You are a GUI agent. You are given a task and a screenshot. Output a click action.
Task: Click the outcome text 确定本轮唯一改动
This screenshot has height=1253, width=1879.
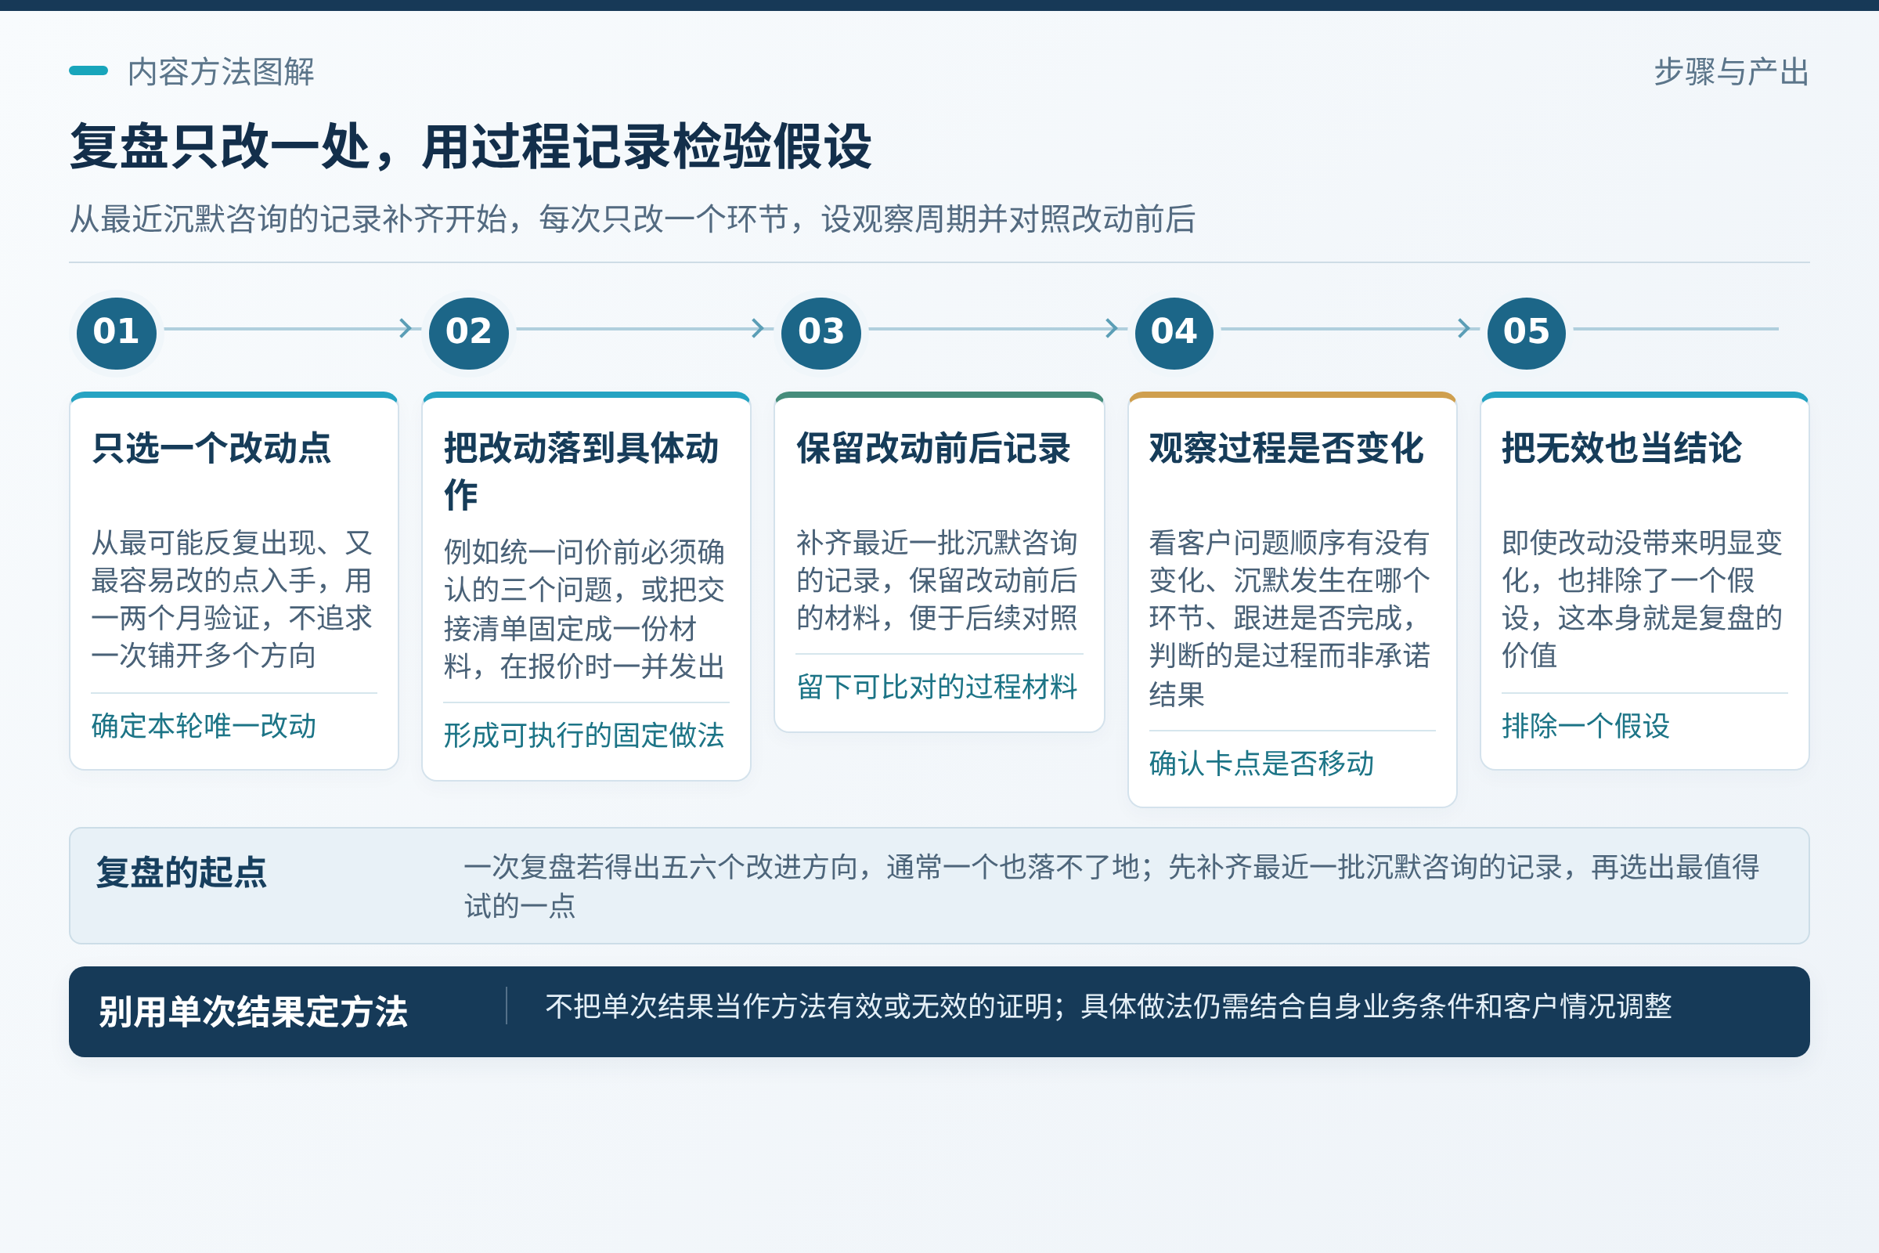(204, 726)
